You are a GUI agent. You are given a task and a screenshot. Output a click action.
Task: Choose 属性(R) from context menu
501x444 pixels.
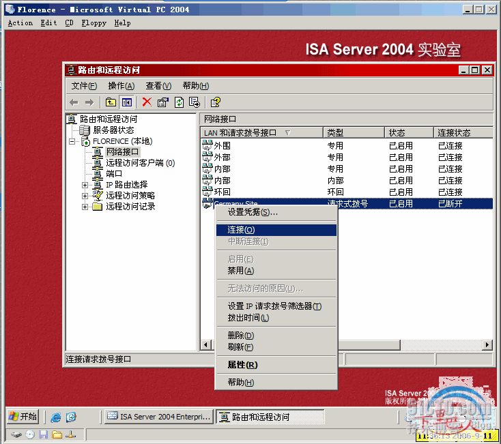(x=276, y=365)
